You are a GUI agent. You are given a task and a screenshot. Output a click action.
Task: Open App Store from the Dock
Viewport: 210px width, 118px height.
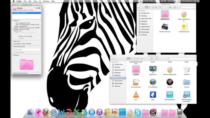pyautogui.click(x=92, y=112)
